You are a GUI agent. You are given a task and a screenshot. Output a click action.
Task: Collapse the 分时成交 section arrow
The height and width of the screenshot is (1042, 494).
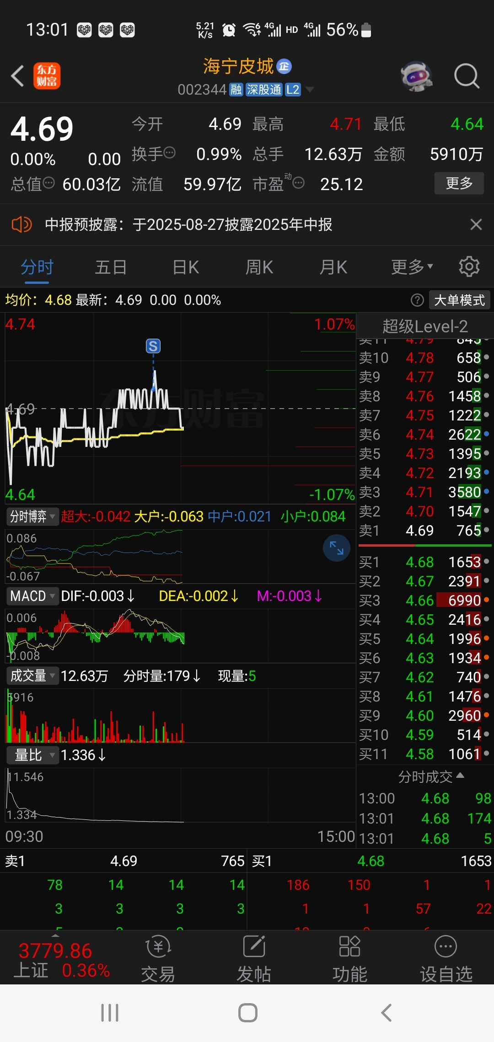(461, 776)
